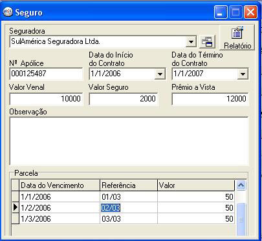The image size is (262, 241).
Task: Click the row selector of the 1/3/2006 row
Action: click(x=16, y=219)
